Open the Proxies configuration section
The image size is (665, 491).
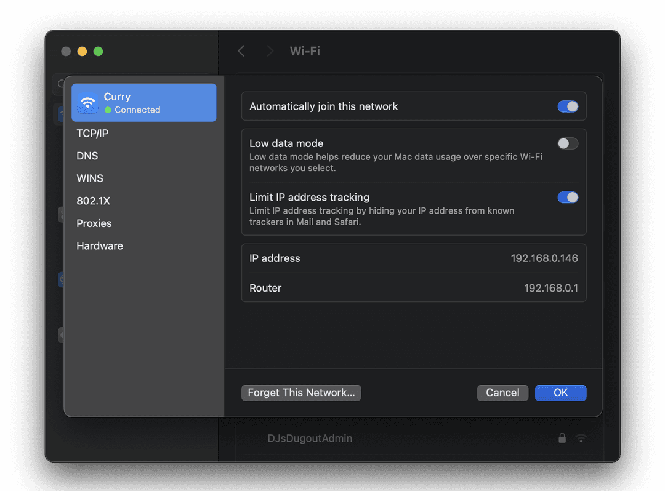click(94, 223)
